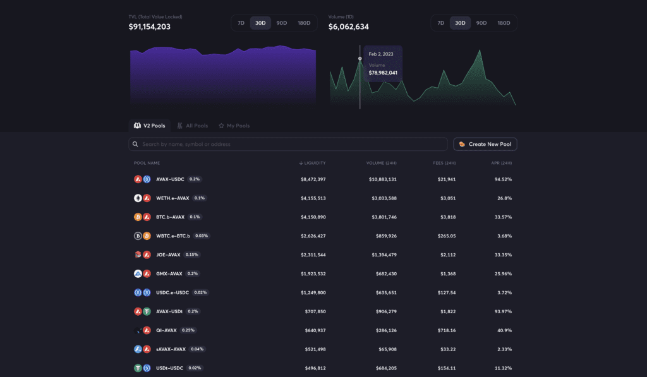The width and height of the screenshot is (647, 377).
Task: Click the $6,062,634 Volume total
Action: [349, 27]
